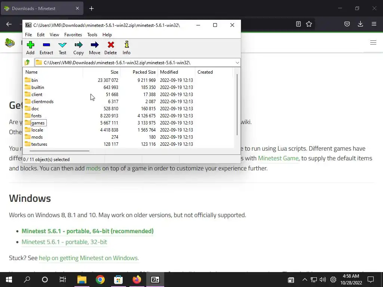Open Windows taskbar search

click(27, 280)
